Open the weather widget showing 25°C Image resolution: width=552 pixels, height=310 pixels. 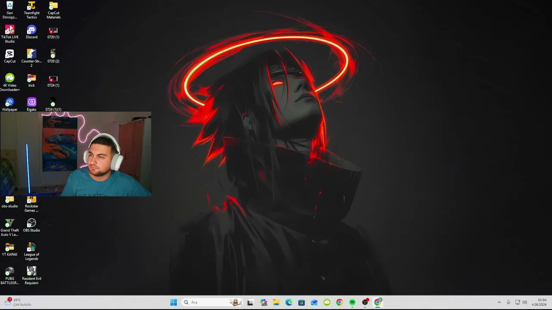[18, 302]
